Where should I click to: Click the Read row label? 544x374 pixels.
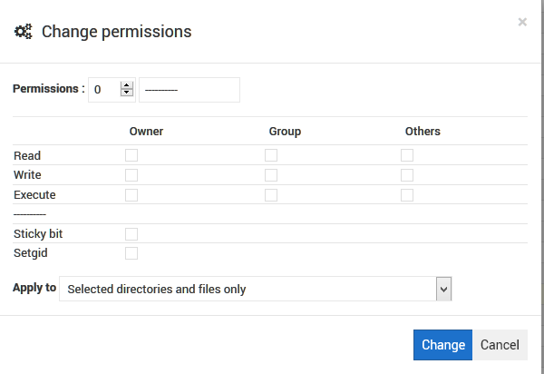(x=27, y=155)
